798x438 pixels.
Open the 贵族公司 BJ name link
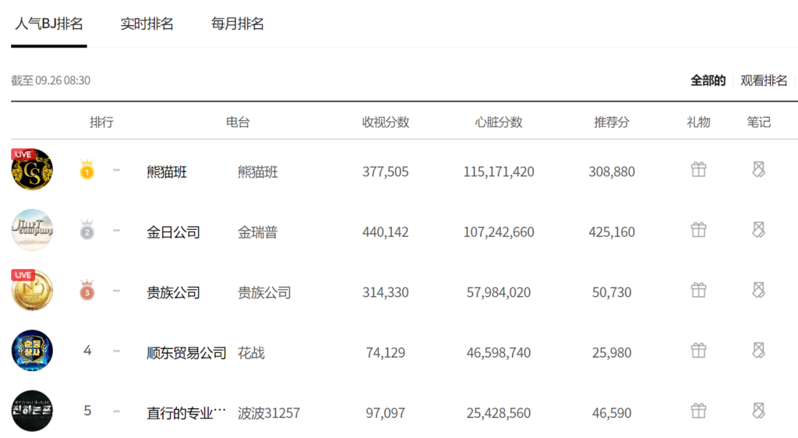174,292
